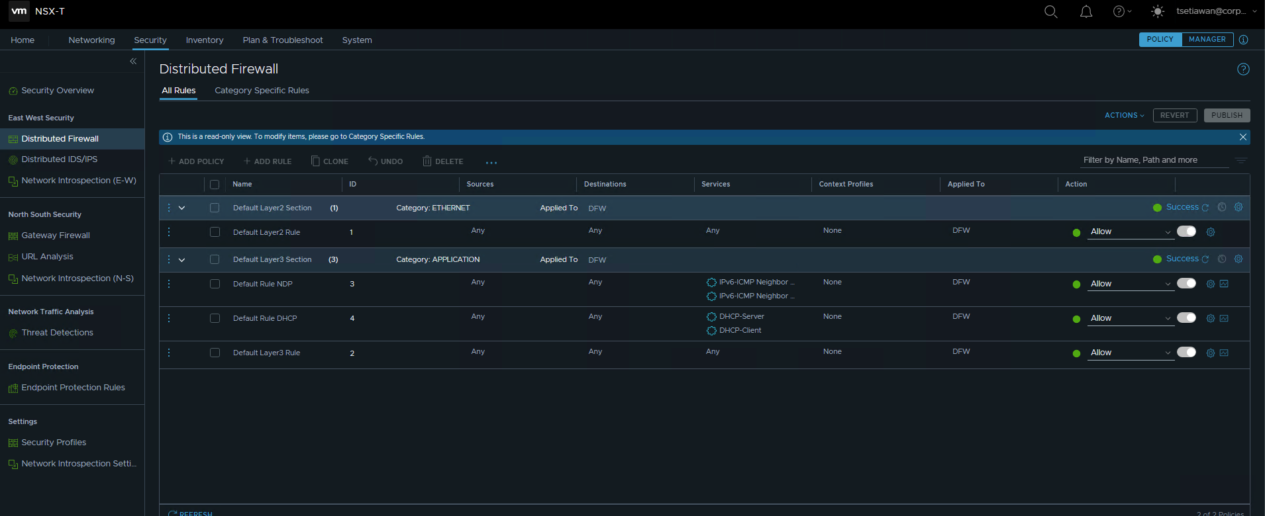Open the tsetiawan@corp user account menu
This screenshot has width=1265, height=516.
point(1216,11)
